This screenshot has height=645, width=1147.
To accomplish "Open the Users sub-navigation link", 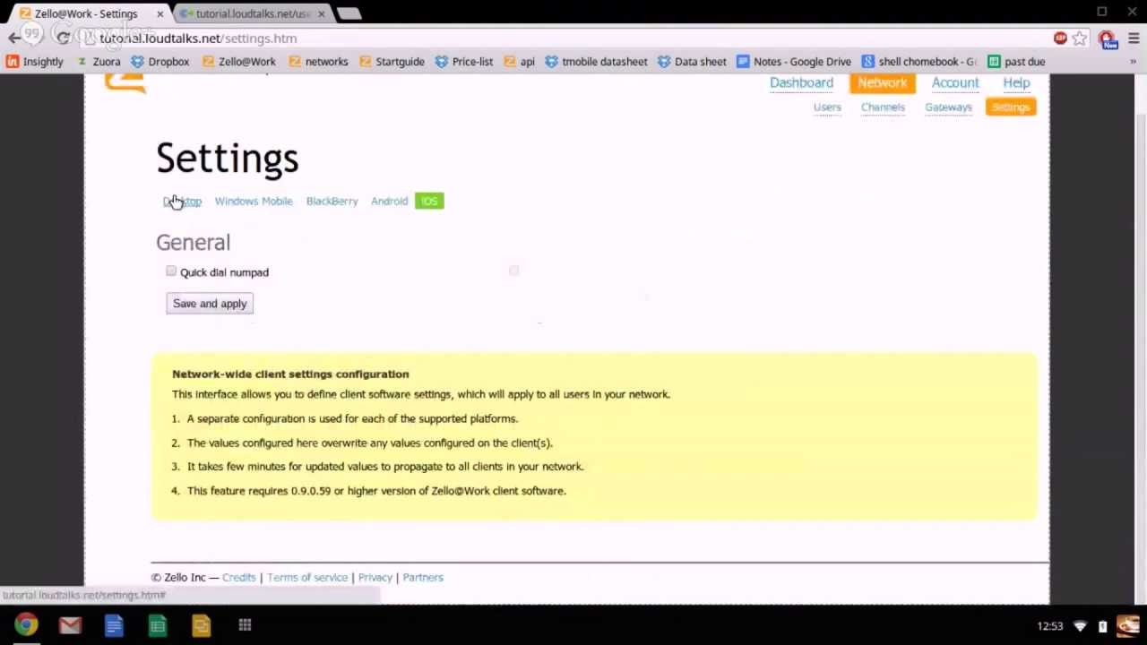I will tap(827, 107).
